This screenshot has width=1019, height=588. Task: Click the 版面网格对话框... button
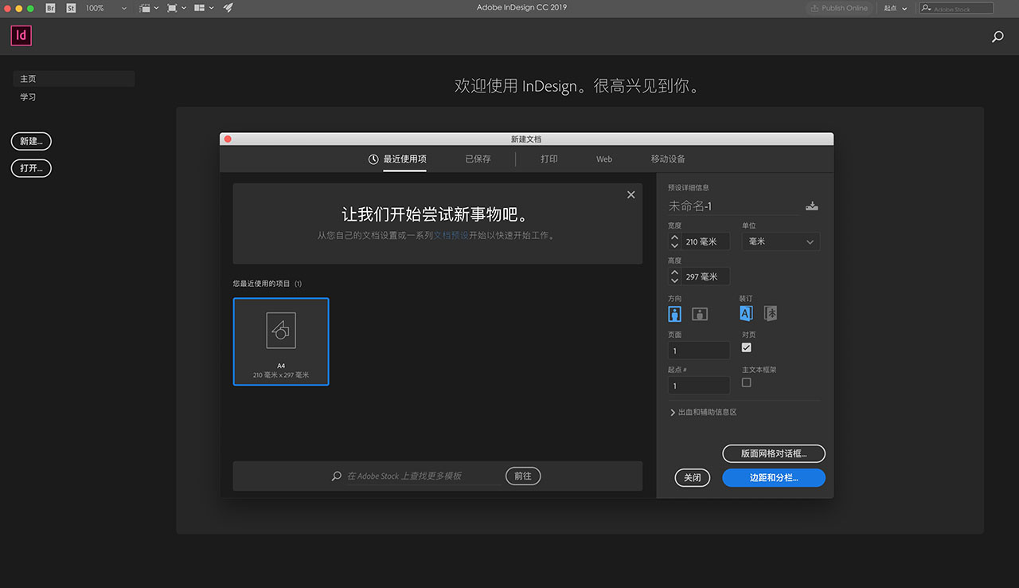[774, 453]
